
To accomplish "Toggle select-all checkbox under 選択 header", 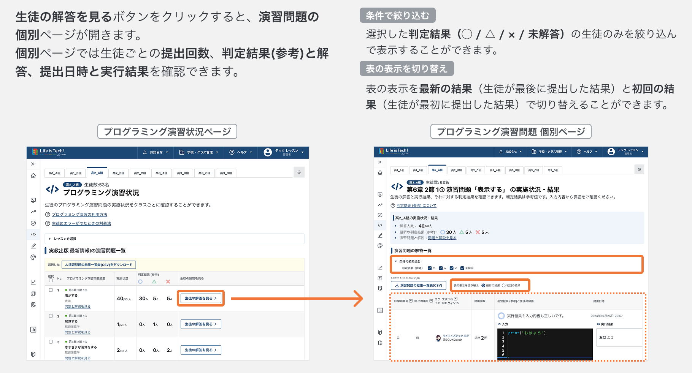I will point(51,280).
